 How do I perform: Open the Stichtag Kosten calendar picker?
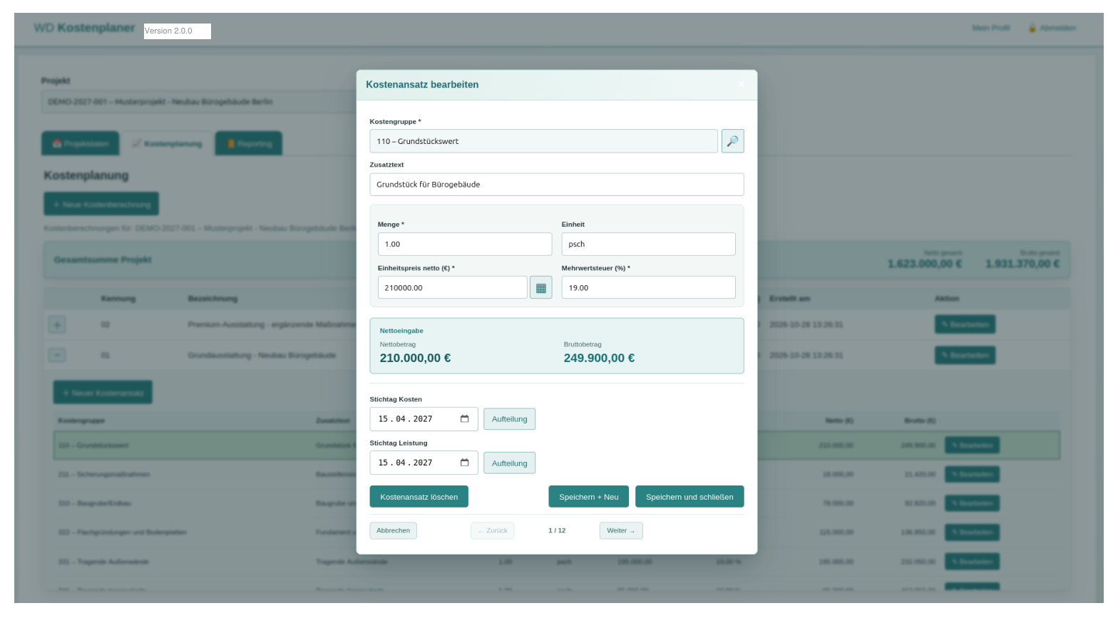[464, 419]
